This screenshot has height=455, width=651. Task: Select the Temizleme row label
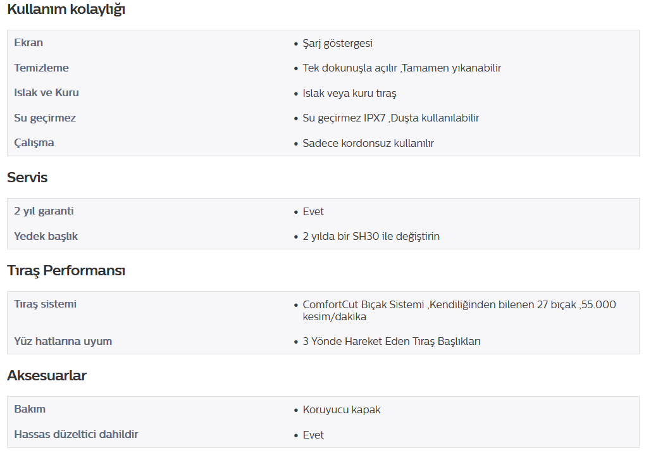coord(42,68)
